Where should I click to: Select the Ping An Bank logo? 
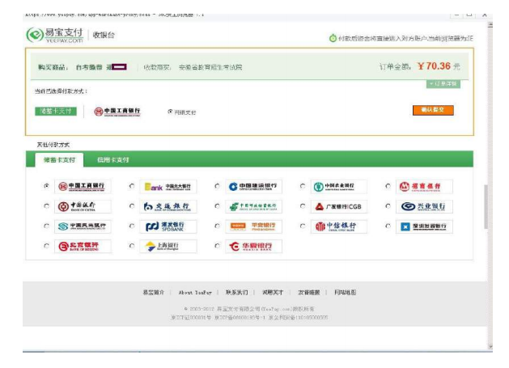coord(255,226)
